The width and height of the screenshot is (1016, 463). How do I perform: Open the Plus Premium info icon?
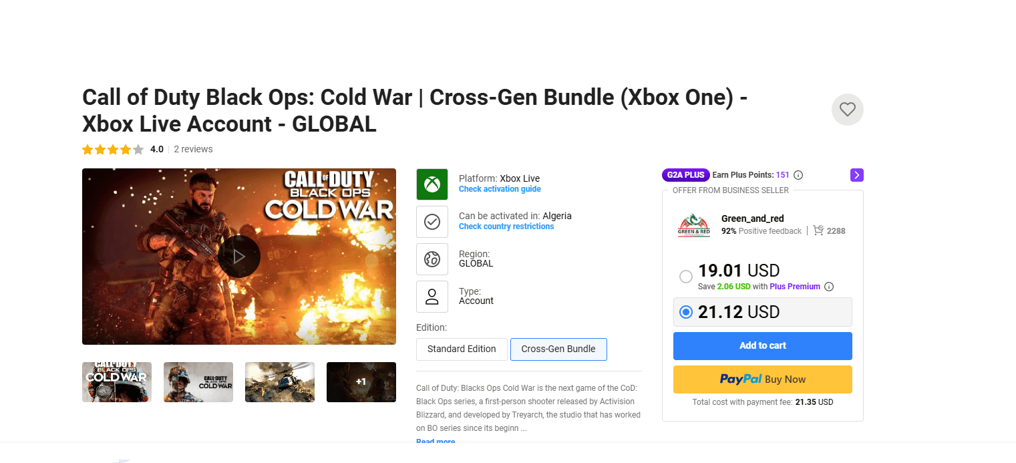(x=829, y=287)
